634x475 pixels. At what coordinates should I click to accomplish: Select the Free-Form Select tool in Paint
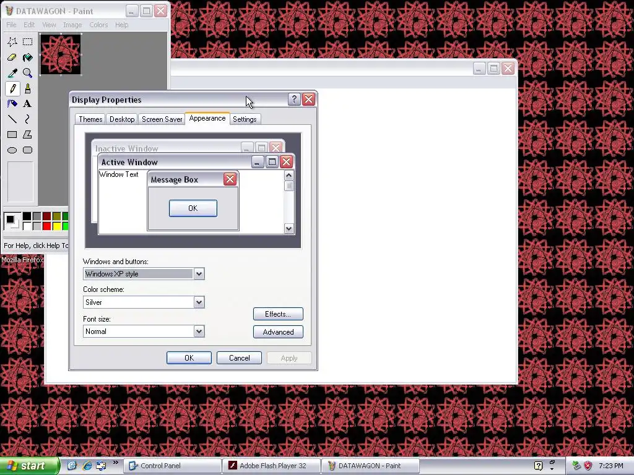pos(12,41)
